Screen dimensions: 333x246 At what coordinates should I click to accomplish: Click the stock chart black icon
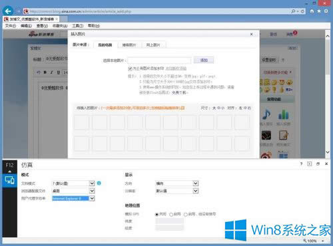266,135
